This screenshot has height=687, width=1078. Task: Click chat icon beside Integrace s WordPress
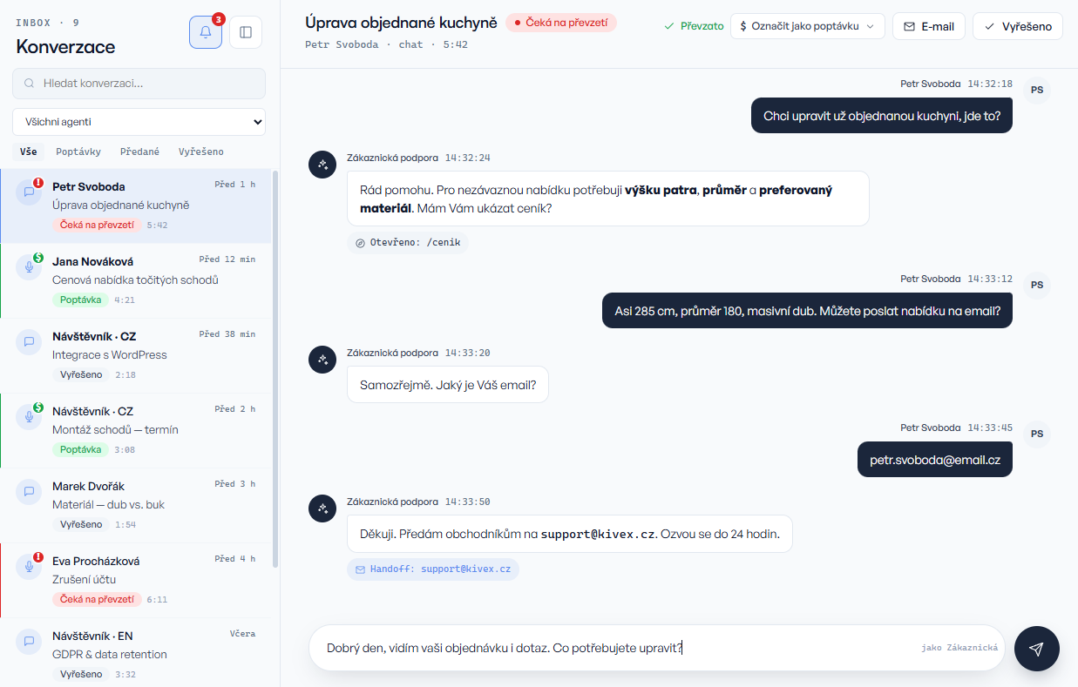29,342
